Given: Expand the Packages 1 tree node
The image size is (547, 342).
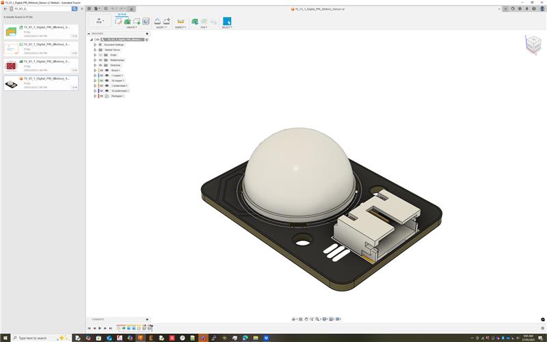Looking at the screenshot, I should (x=95, y=96).
